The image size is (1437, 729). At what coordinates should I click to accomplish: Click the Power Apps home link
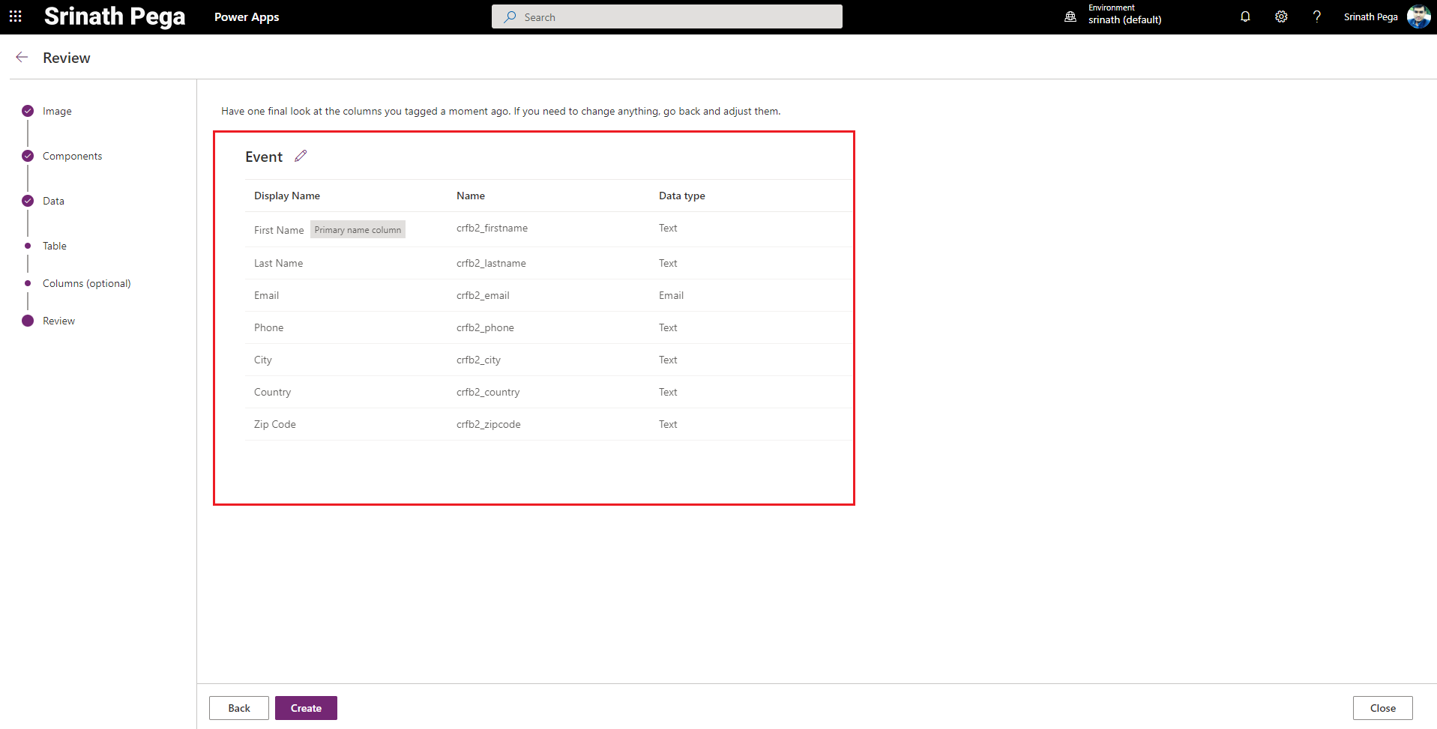(247, 16)
